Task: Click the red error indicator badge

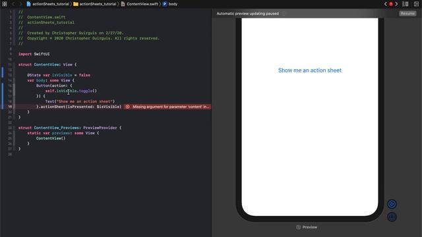Action: pos(391,4)
